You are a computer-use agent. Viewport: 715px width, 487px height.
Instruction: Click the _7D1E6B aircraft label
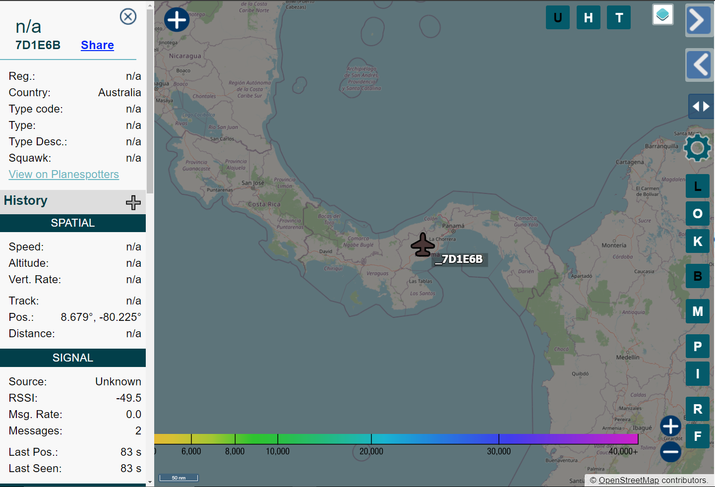pos(459,259)
